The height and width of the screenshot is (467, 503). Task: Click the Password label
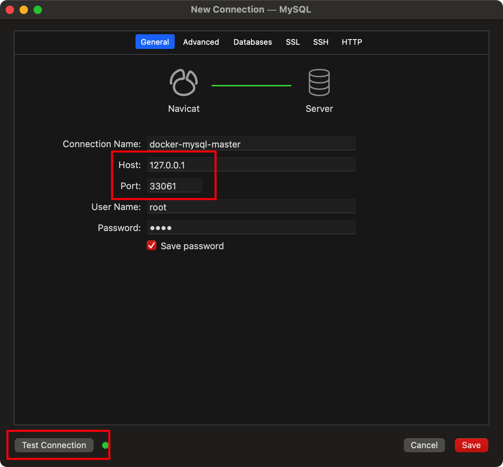tap(119, 228)
